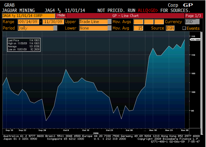The width and height of the screenshot is (206, 147).
Task: Click the Hide button
Action: [x=61, y=15]
